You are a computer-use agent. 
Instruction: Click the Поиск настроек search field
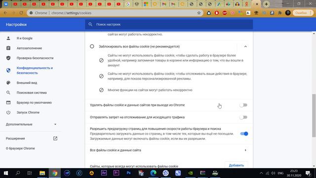(x=169, y=24)
